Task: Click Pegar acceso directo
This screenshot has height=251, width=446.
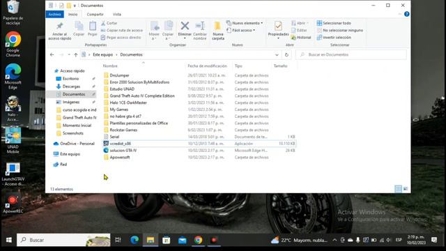Action: click(x=121, y=37)
